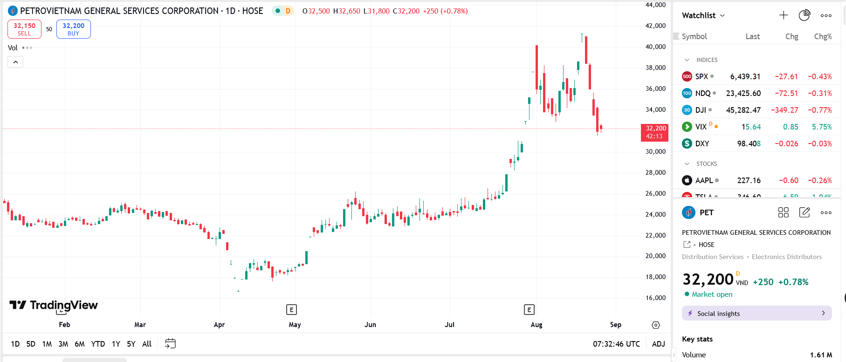Screen dimensions: 846x362
Task: Select the 3M time range
Action: click(x=63, y=344)
